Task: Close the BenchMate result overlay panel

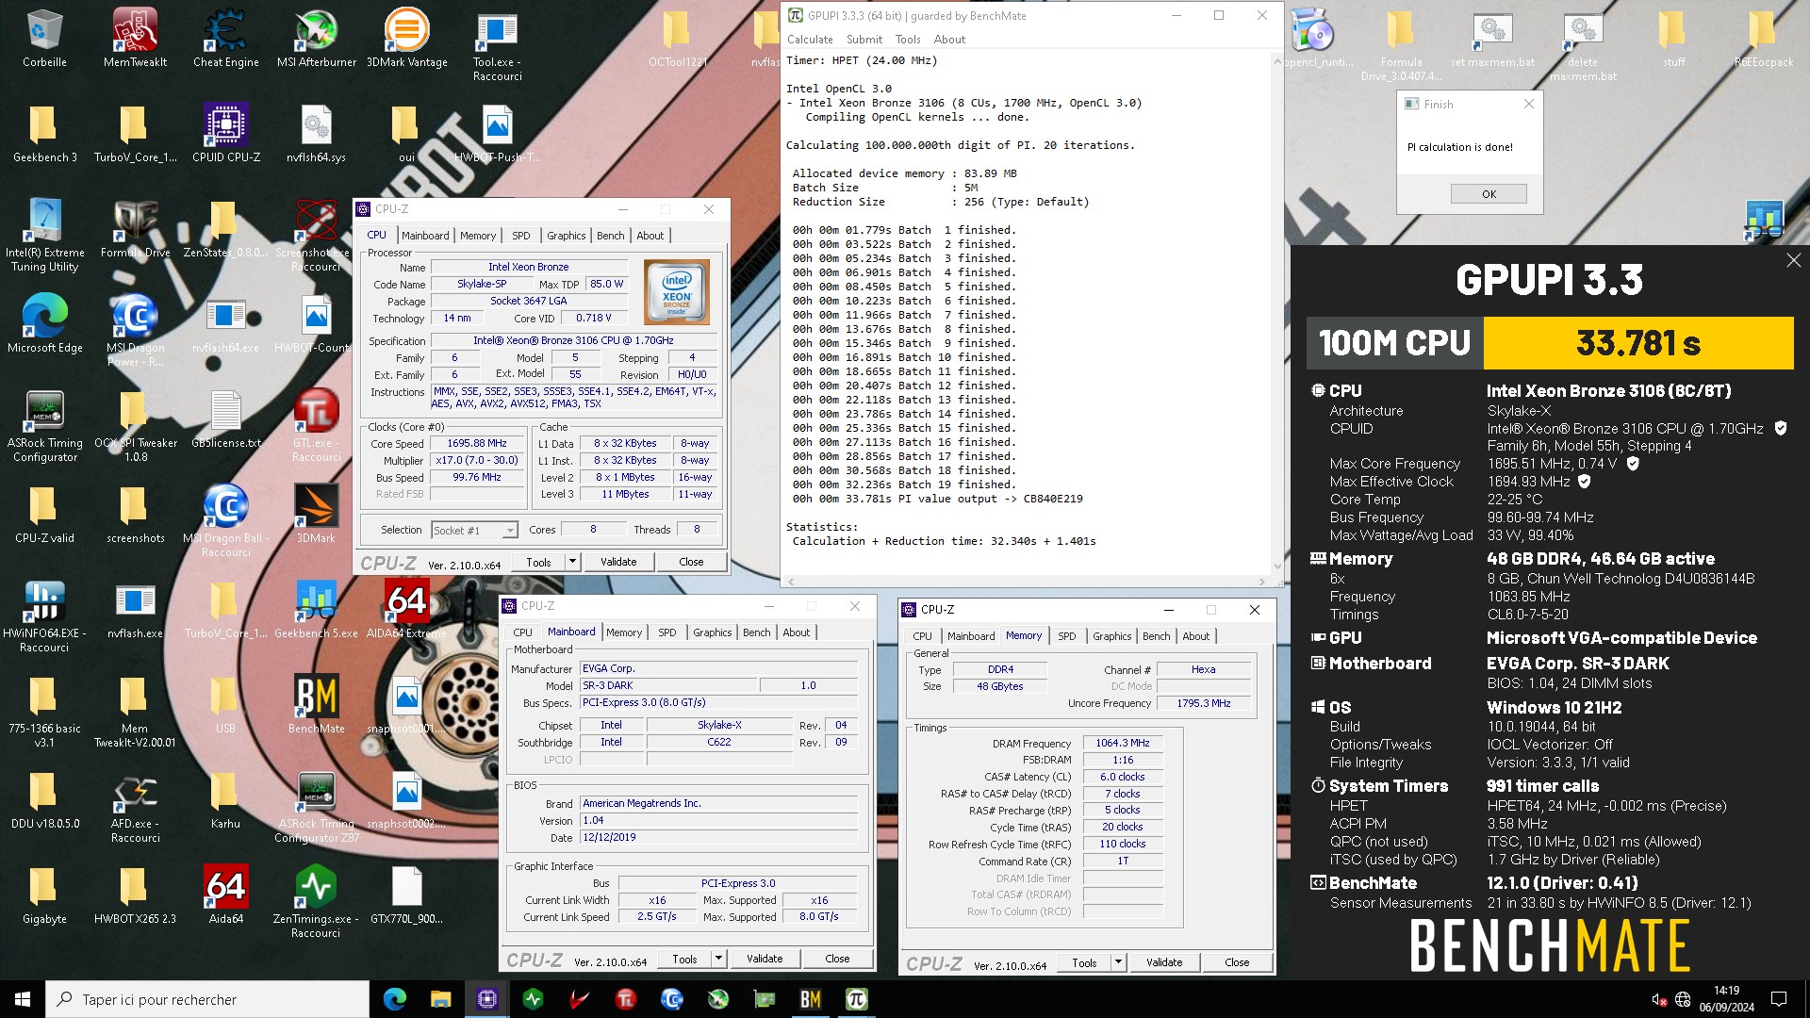Action: [x=1793, y=261]
